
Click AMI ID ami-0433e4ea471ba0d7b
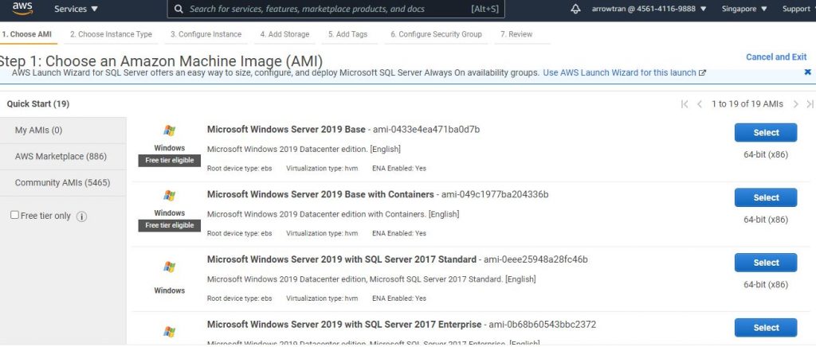(426, 130)
